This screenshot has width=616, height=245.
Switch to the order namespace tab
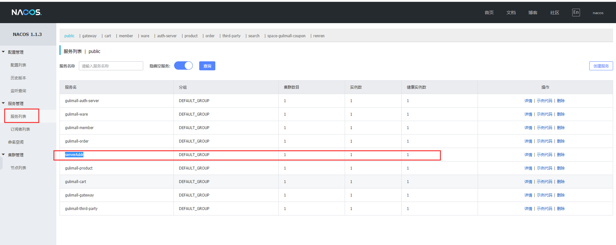pyautogui.click(x=210, y=36)
